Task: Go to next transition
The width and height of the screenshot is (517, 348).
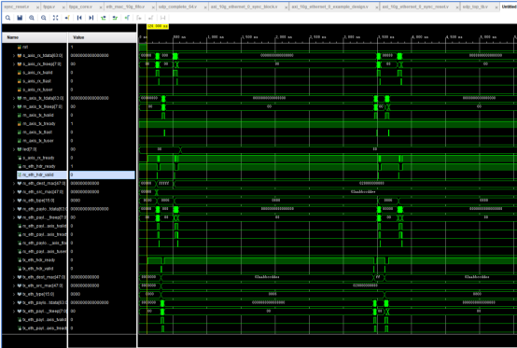Action: 115,18
